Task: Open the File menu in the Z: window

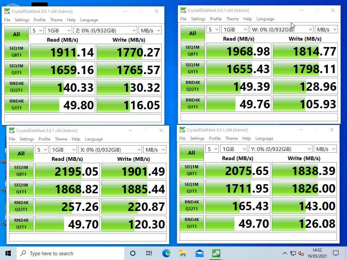Action: 7,20
